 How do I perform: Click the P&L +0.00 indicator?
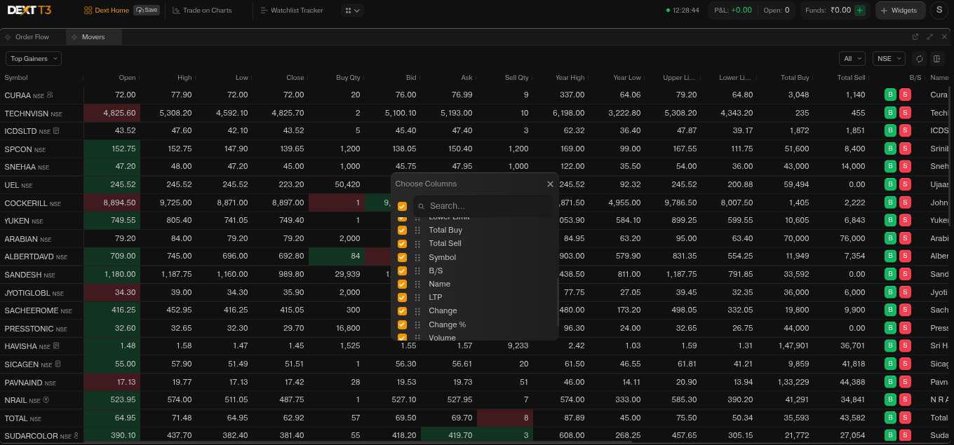coord(732,11)
